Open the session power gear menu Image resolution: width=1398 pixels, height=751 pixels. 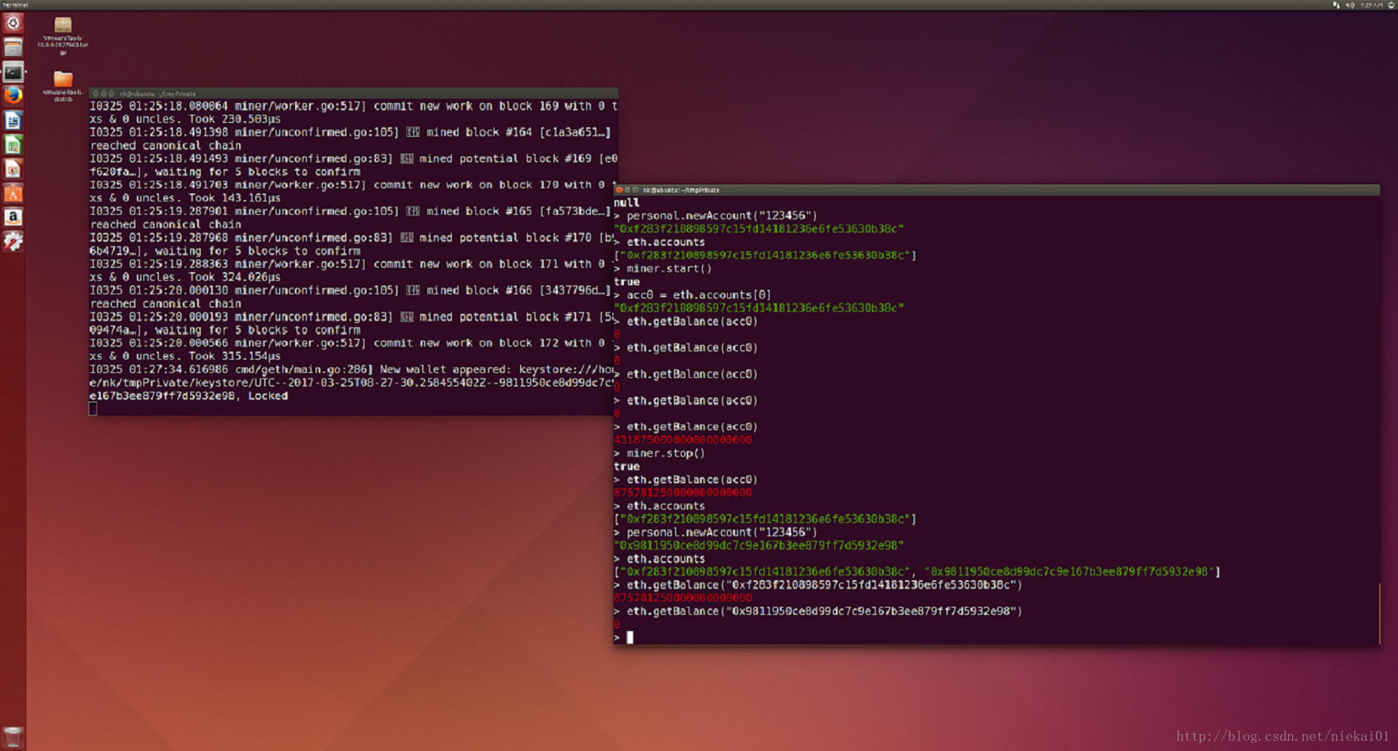[x=1391, y=4]
